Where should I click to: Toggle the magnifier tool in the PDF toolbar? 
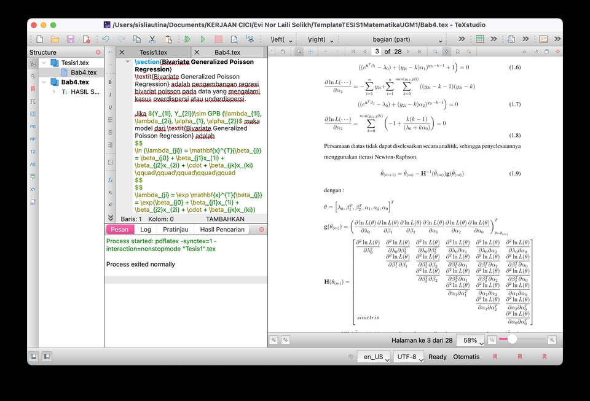pyautogui.click(x=299, y=52)
